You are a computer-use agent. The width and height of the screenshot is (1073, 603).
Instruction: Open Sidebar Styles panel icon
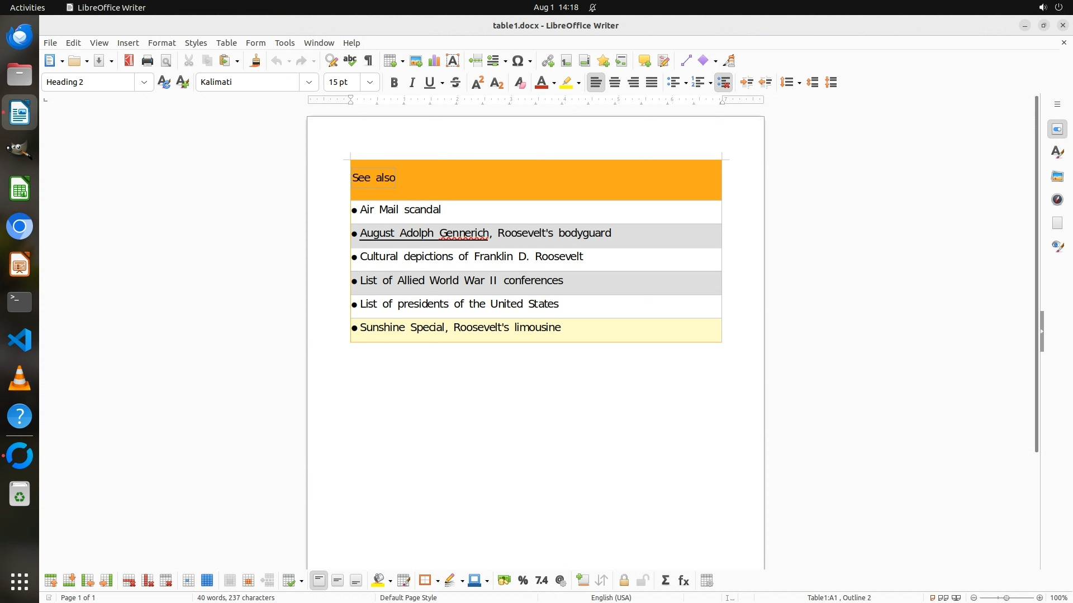(x=1057, y=152)
